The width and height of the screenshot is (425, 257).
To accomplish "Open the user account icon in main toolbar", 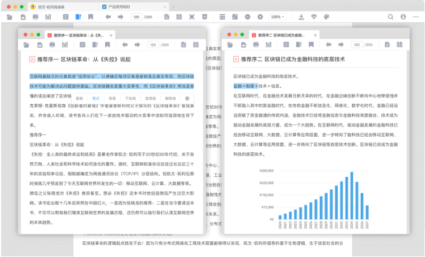I will pos(403,17).
